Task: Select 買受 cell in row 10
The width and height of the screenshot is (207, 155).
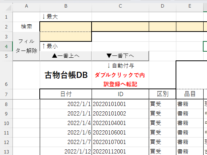Action: [x=162, y=123]
